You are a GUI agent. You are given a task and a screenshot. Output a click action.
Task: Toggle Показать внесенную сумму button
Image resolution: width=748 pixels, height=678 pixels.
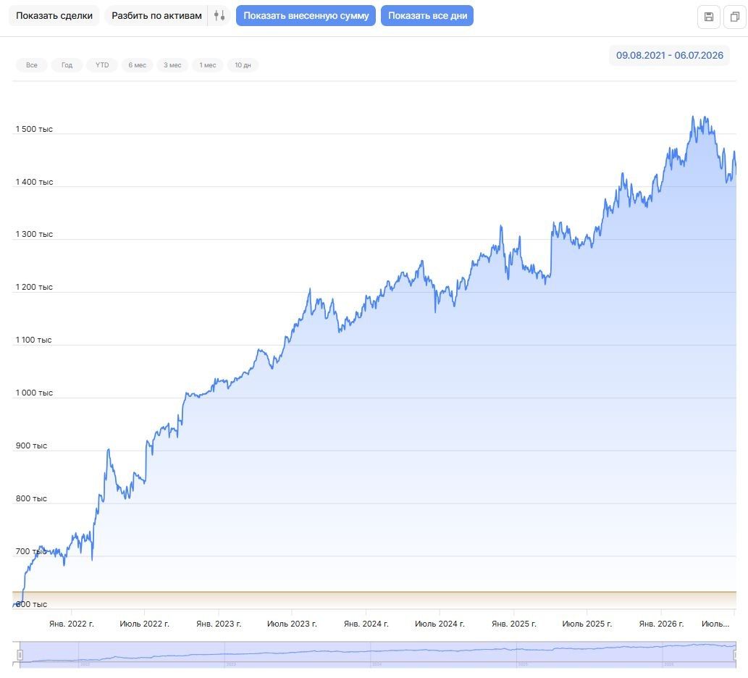pyautogui.click(x=306, y=16)
